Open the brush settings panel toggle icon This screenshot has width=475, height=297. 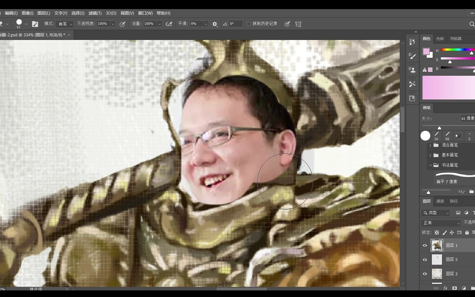[x=35, y=24]
